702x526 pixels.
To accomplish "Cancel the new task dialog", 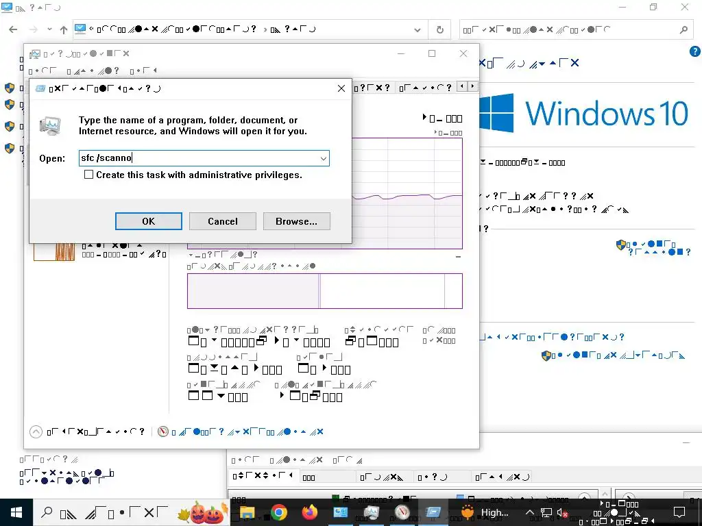I will point(223,221).
